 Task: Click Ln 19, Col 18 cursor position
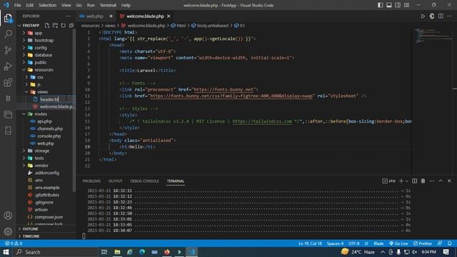click(x=310, y=243)
